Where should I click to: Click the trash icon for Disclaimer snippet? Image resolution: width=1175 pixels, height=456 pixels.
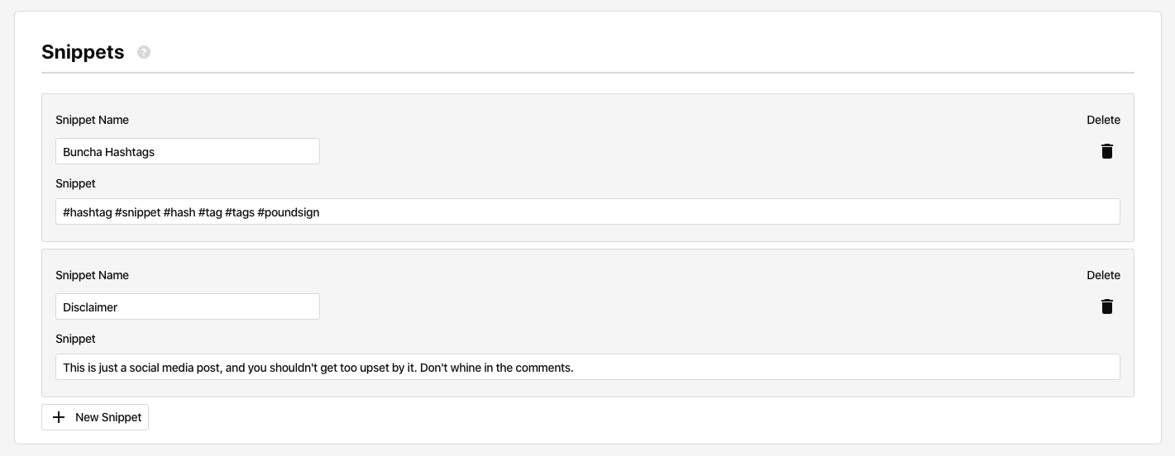tap(1107, 306)
